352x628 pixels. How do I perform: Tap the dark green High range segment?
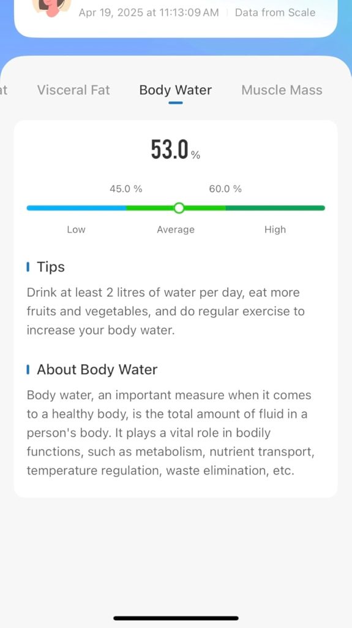(275, 208)
